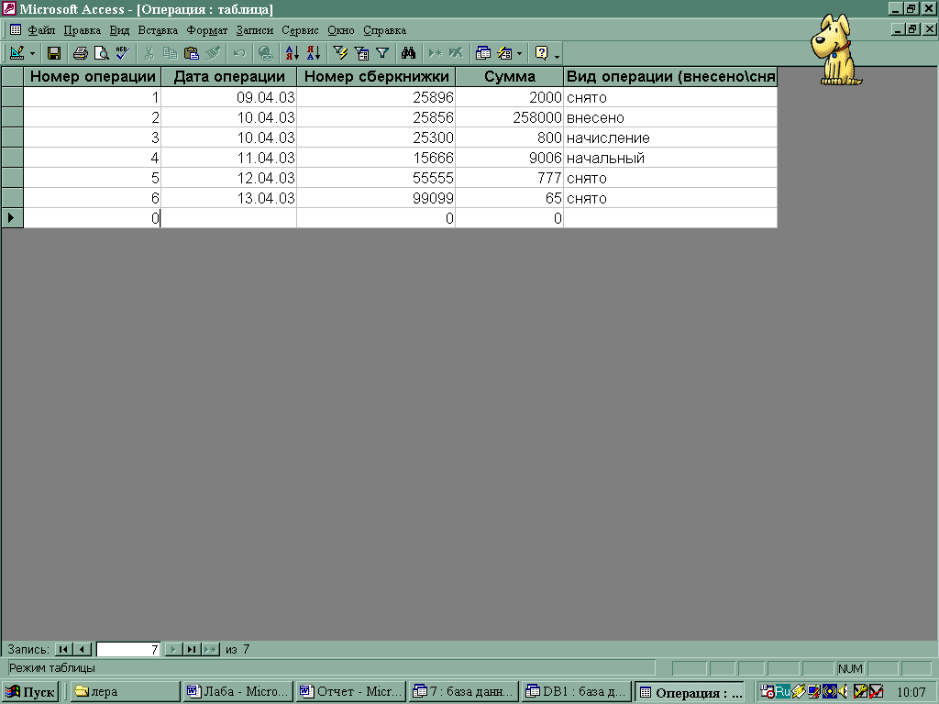The image size is (939, 704).
Task: Switch to the Лаба Word taskbar window
Action: [x=238, y=692]
